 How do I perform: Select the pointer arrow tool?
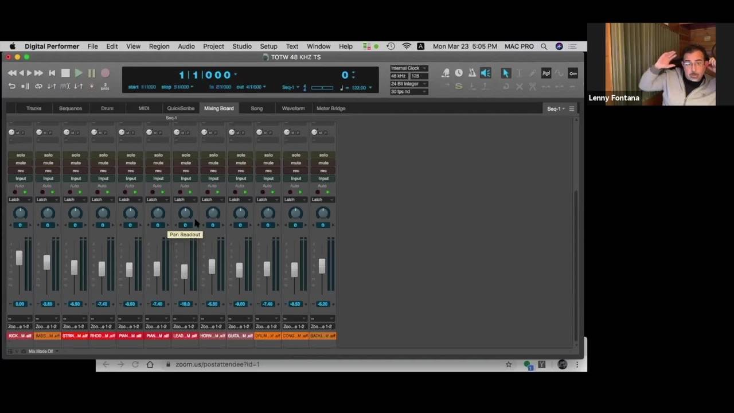click(506, 73)
